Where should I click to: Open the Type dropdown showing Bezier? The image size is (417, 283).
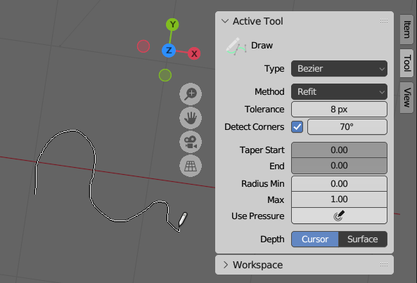point(339,69)
